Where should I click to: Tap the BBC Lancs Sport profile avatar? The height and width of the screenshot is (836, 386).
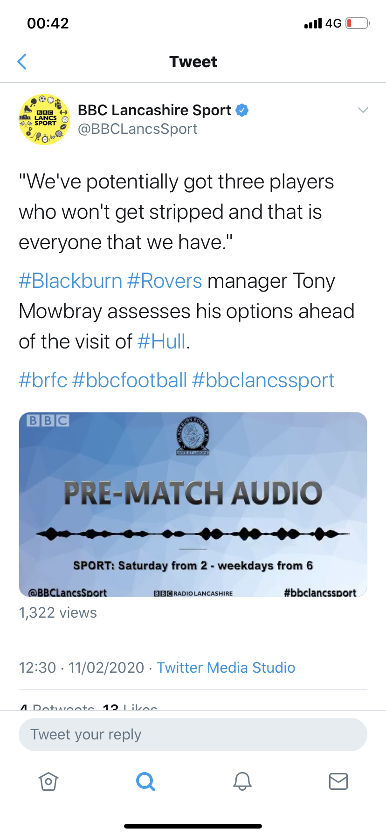point(44,119)
